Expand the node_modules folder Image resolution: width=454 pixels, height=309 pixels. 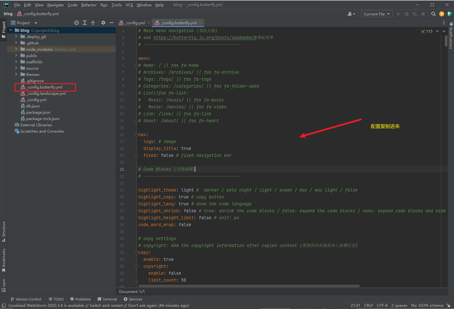(x=16, y=49)
